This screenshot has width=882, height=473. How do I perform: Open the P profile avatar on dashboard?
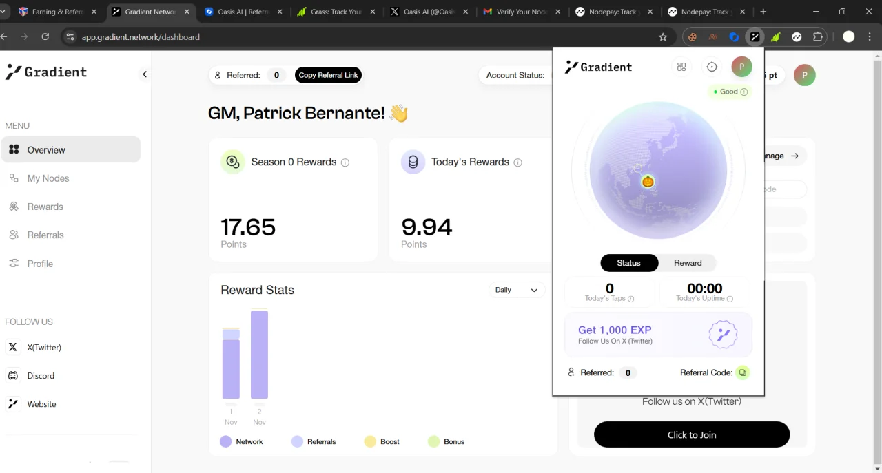[x=804, y=75]
